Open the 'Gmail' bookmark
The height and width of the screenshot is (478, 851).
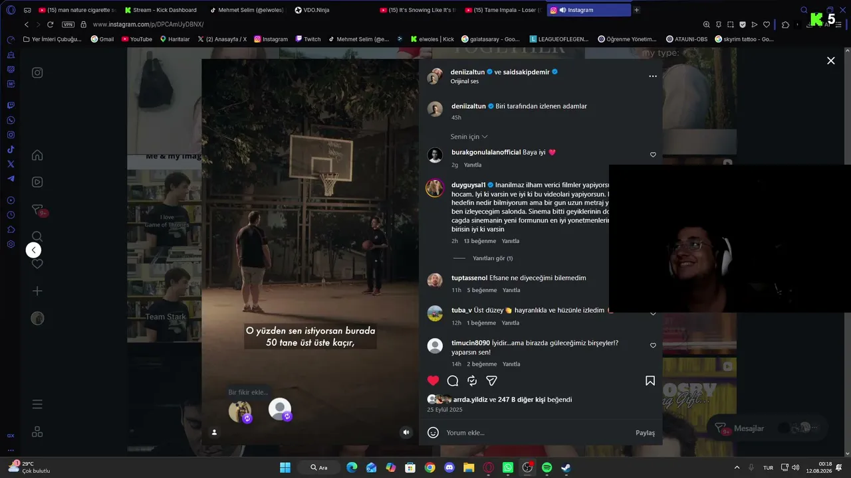[102, 39]
